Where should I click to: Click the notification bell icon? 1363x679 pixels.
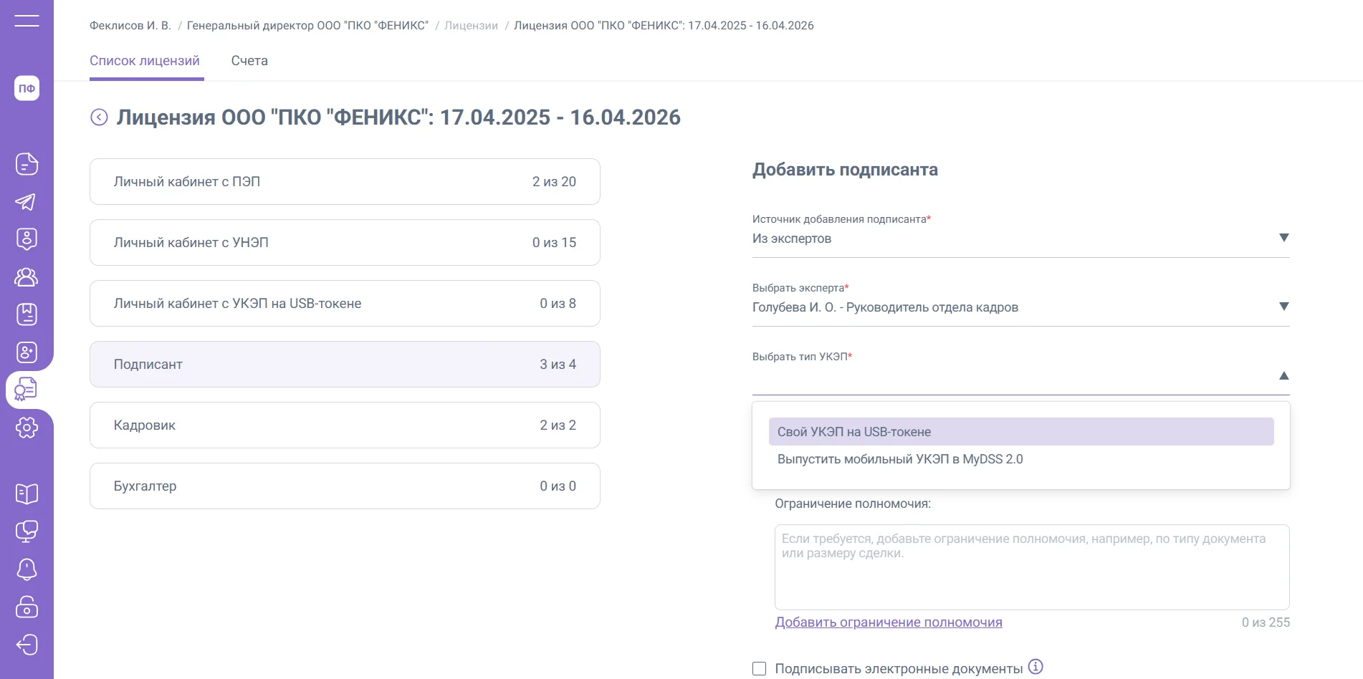tap(27, 569)
